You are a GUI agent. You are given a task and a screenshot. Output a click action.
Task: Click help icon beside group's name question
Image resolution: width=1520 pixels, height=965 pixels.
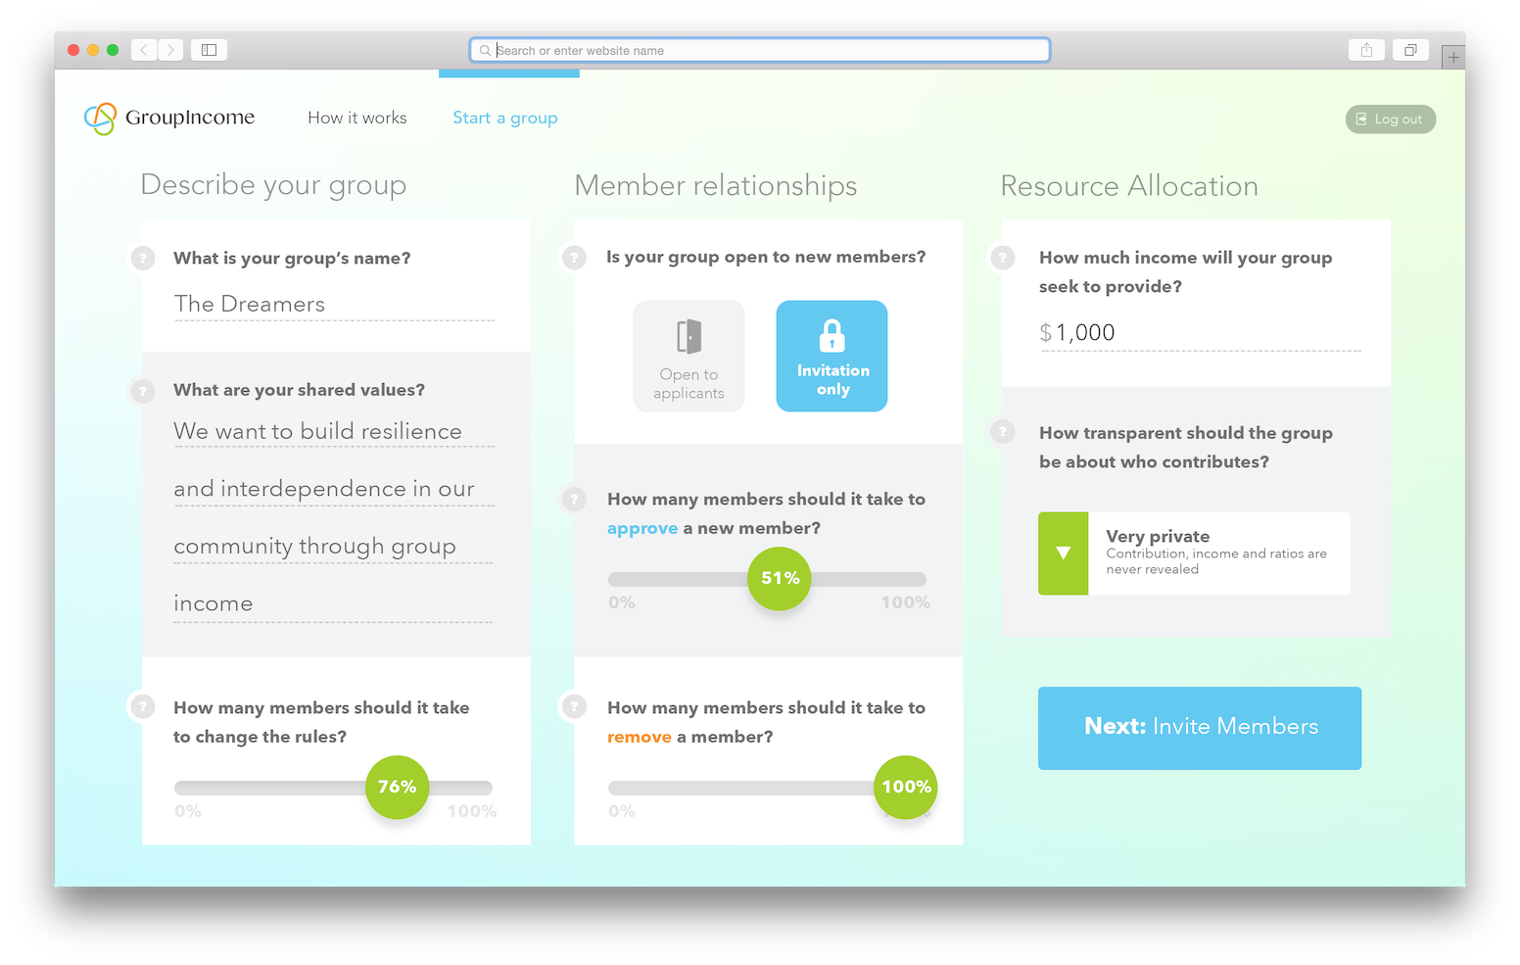click(143, 259)
